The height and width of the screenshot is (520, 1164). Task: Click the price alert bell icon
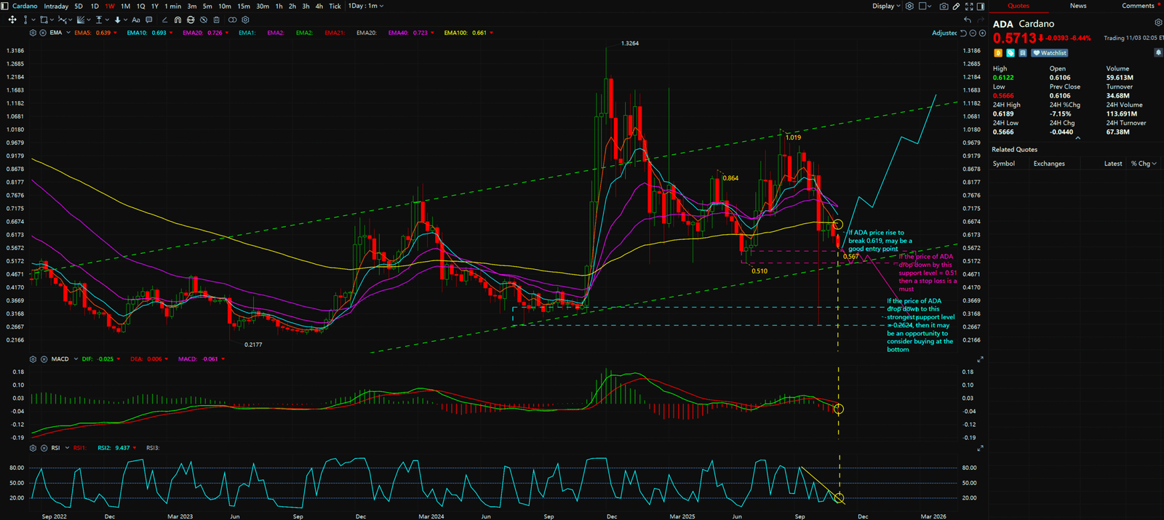[x=1158, y=52]
